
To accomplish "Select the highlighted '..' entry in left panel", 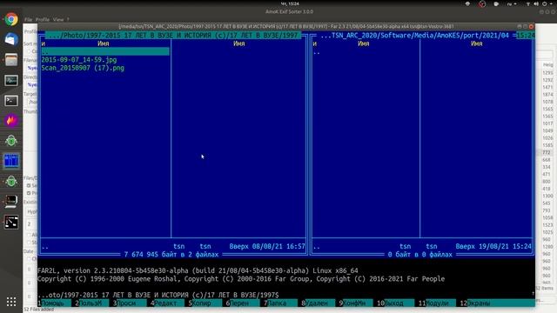I will coord(105,51).
